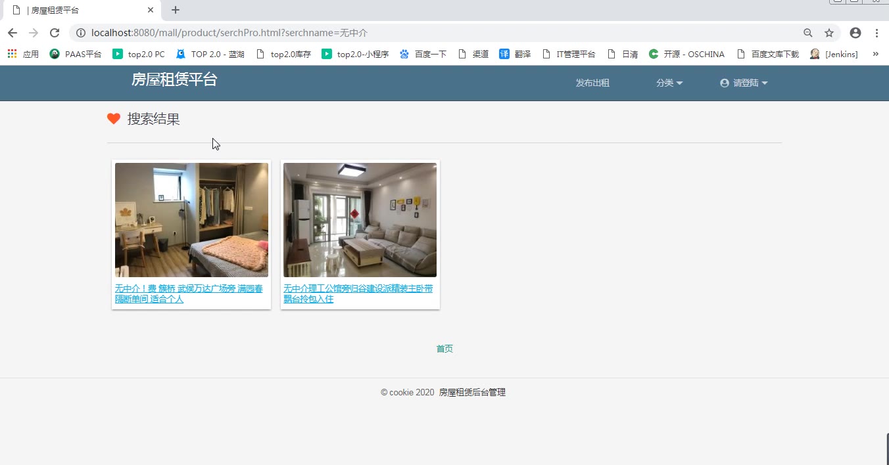This screenshot has height=465, width=889.
Task: Open a new tab with plus button
Action: coord(176,10)
